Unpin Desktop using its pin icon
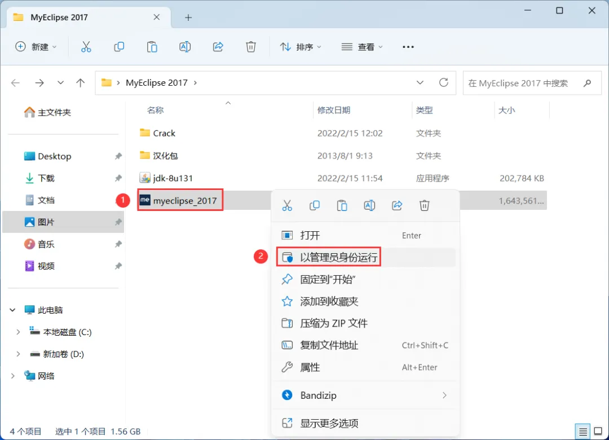 pyautogui.click(x=118, y=156)
